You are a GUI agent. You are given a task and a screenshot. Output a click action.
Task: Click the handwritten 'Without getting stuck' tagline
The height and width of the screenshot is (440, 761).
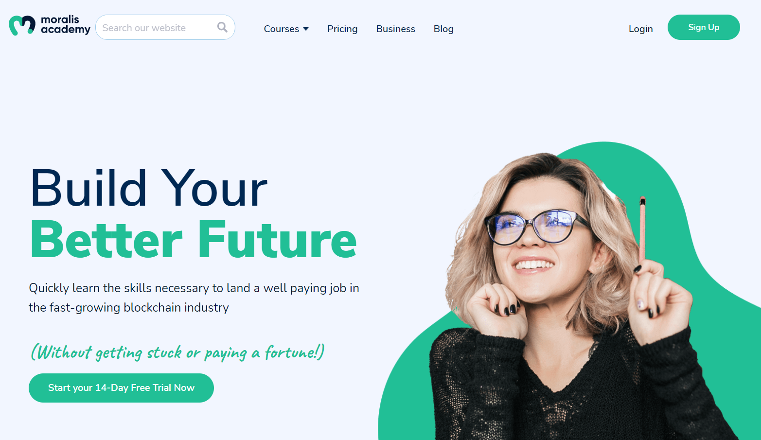(178, 352)
